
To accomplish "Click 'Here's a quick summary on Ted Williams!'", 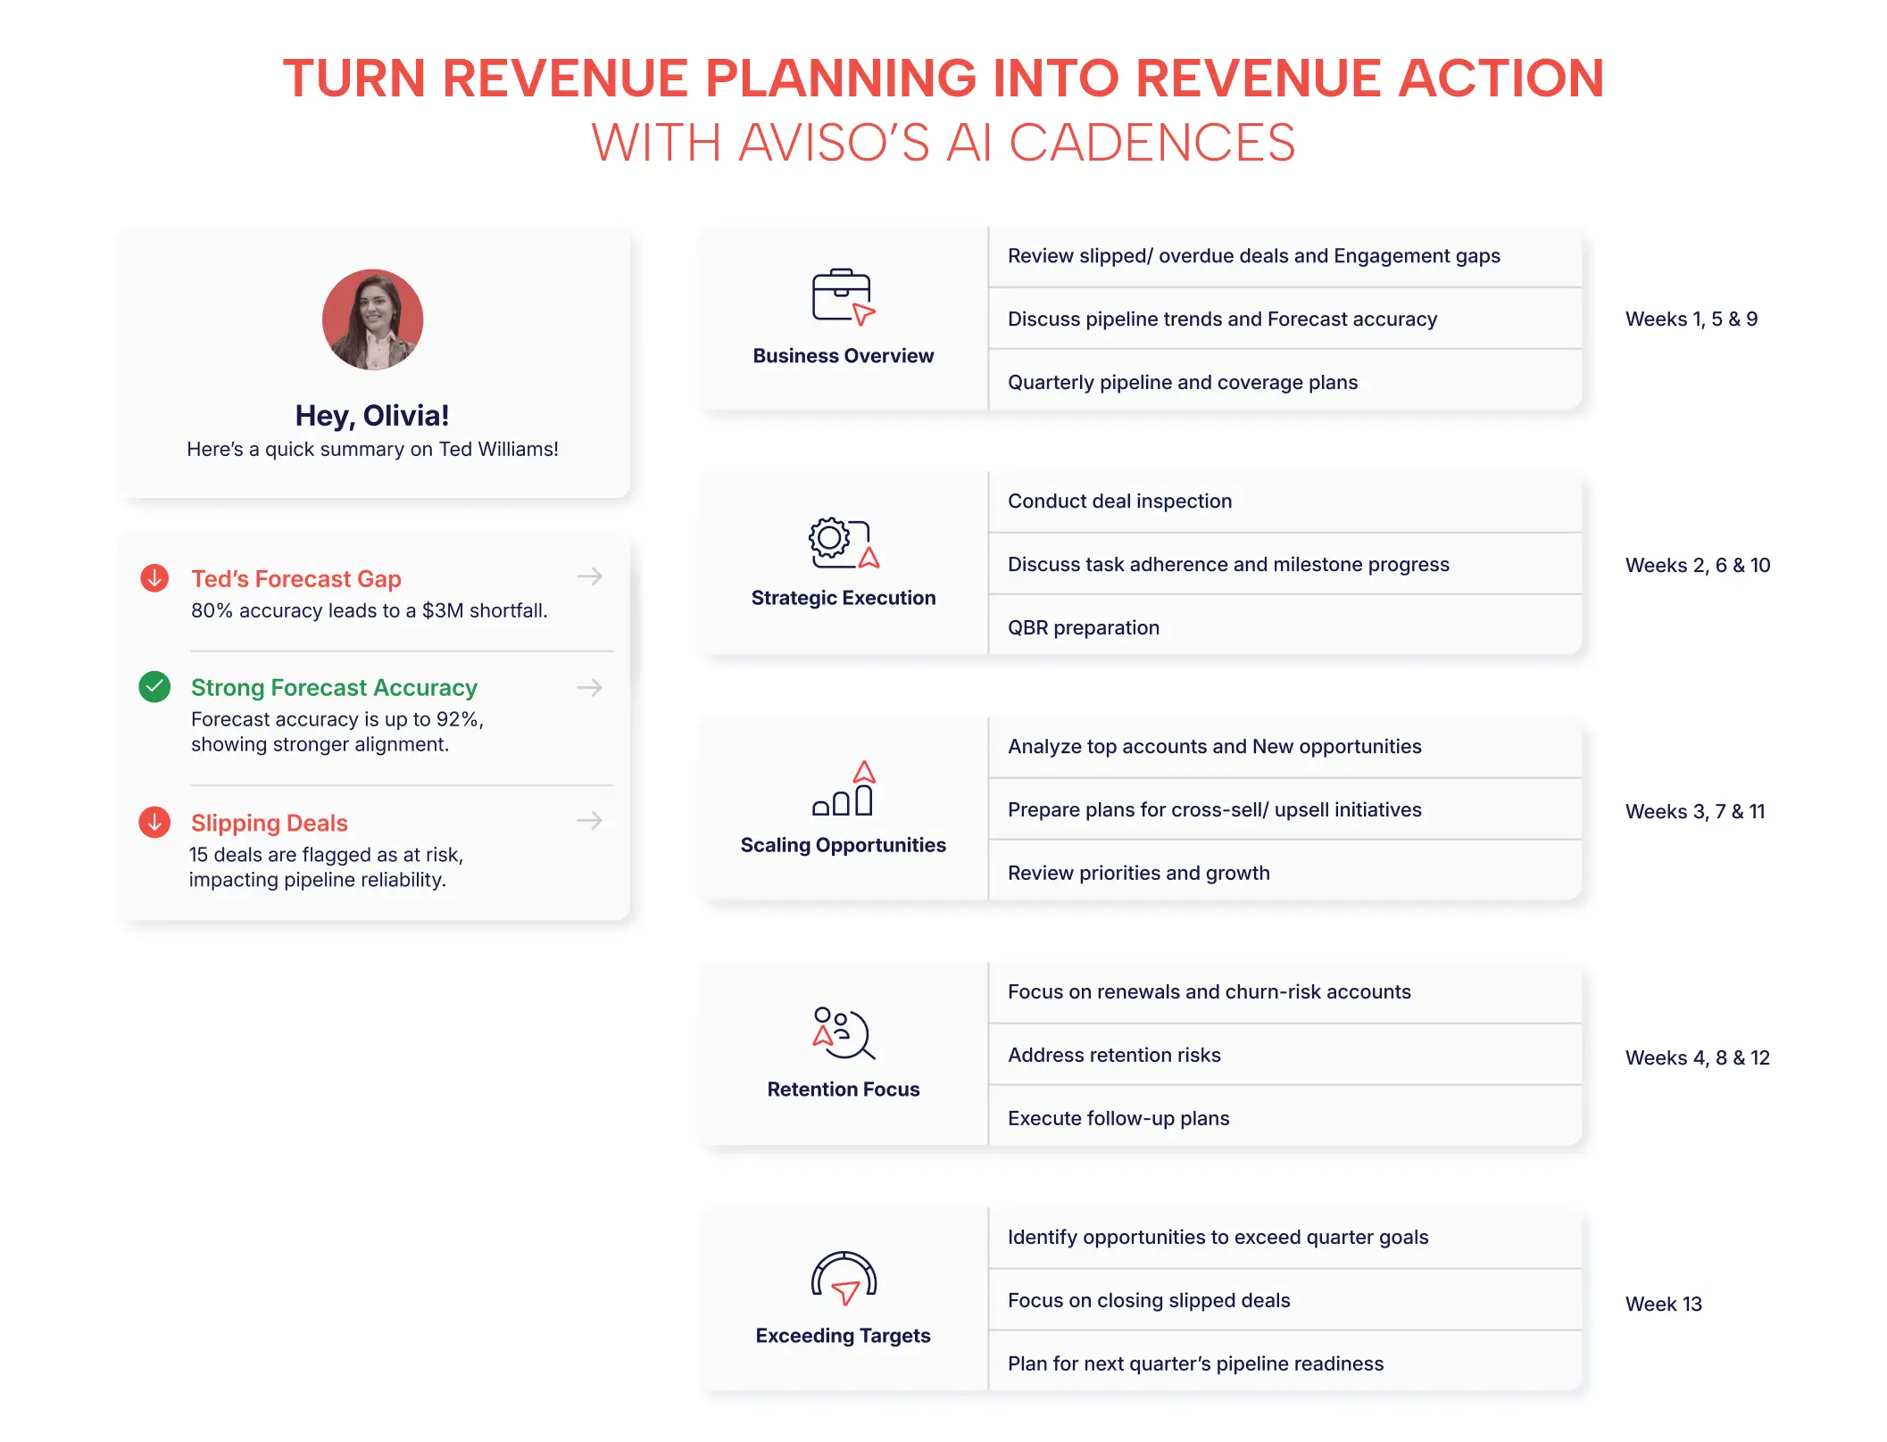I will [x=372, y=450].
